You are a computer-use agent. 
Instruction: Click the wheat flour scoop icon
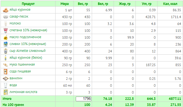6,65
